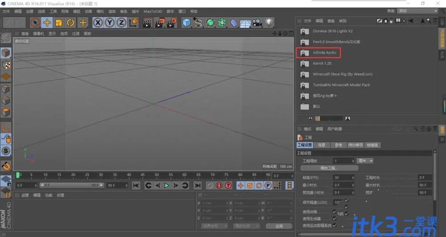Toggle the circled P parameter key button

pyautogui.click(x=268, y=186)
